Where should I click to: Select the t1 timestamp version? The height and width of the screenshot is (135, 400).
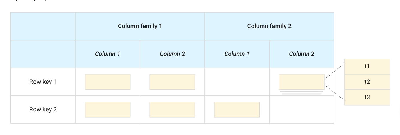coord(367,67)
